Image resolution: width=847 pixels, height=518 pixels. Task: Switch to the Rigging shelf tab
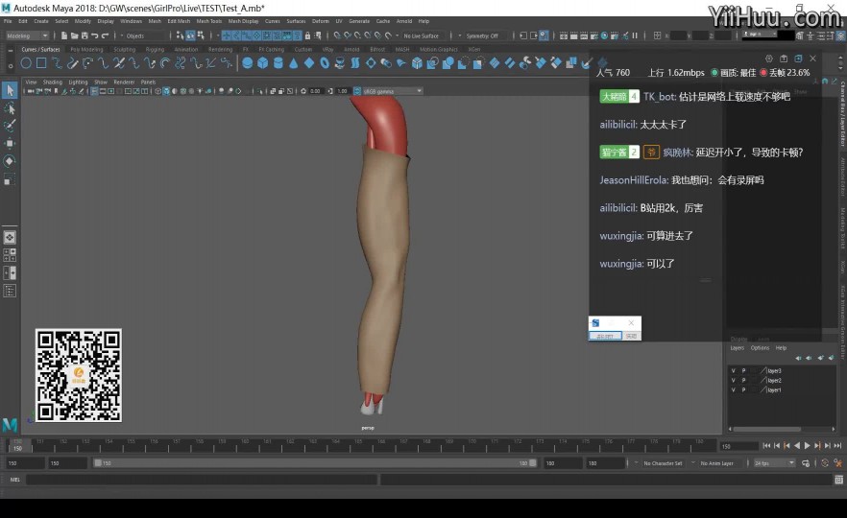tap(155, 49)
